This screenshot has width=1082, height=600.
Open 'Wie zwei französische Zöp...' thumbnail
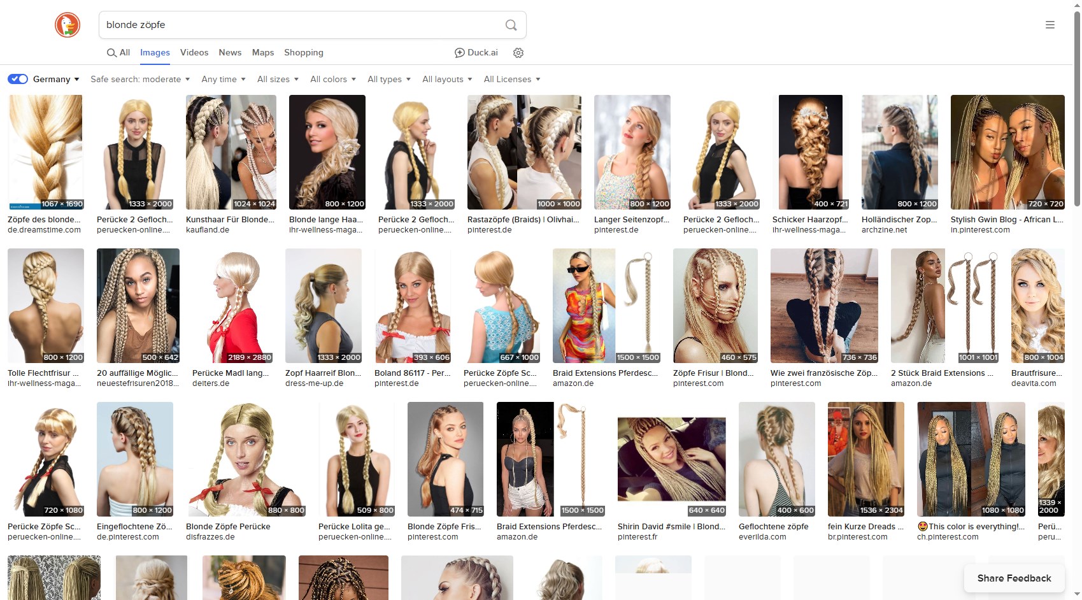tap(824, 306)
